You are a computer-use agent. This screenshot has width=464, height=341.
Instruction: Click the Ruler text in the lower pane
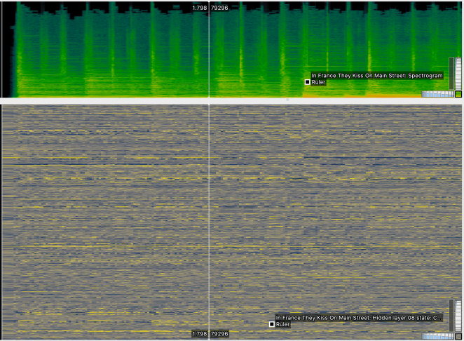[x=283, y=324]
